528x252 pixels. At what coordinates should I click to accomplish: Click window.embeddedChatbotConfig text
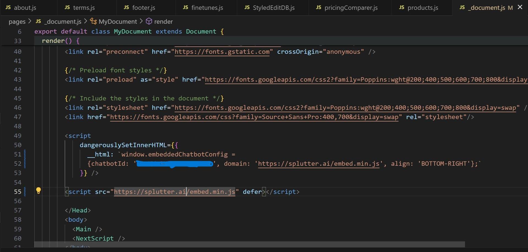pyautogui.click(x=175, y=154)
